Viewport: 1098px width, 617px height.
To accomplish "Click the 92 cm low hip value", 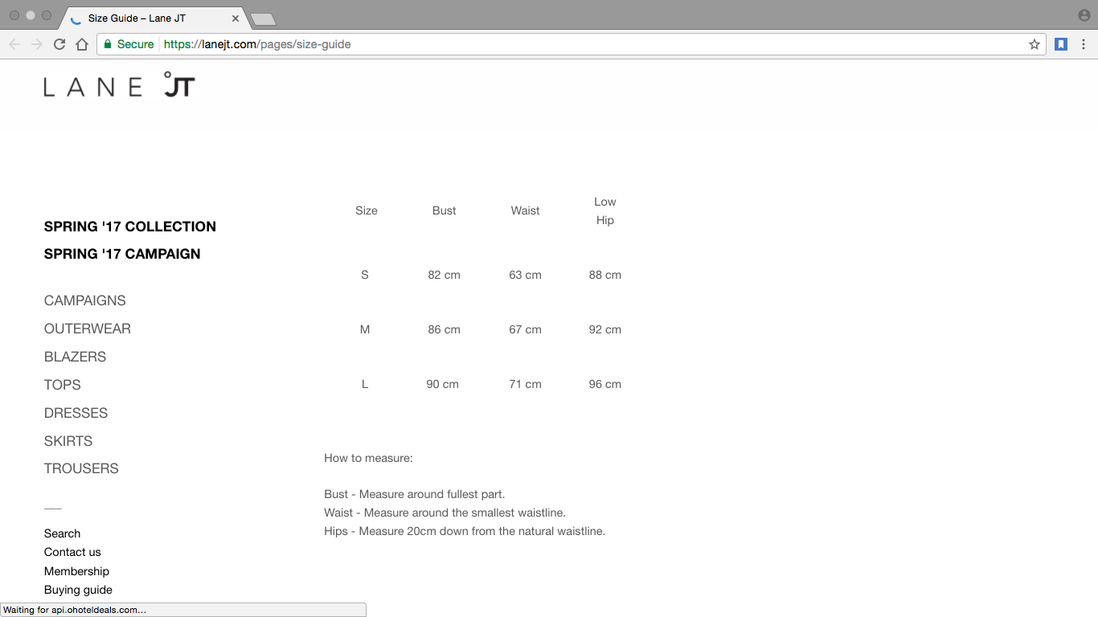I will pyautogui.click(x=605, y=329).
